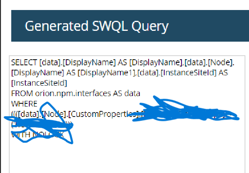The width and height of the screenshot is (249, 173).
Task: Click [Node] in the WHERE condition line
Action: tap(55, 114)
